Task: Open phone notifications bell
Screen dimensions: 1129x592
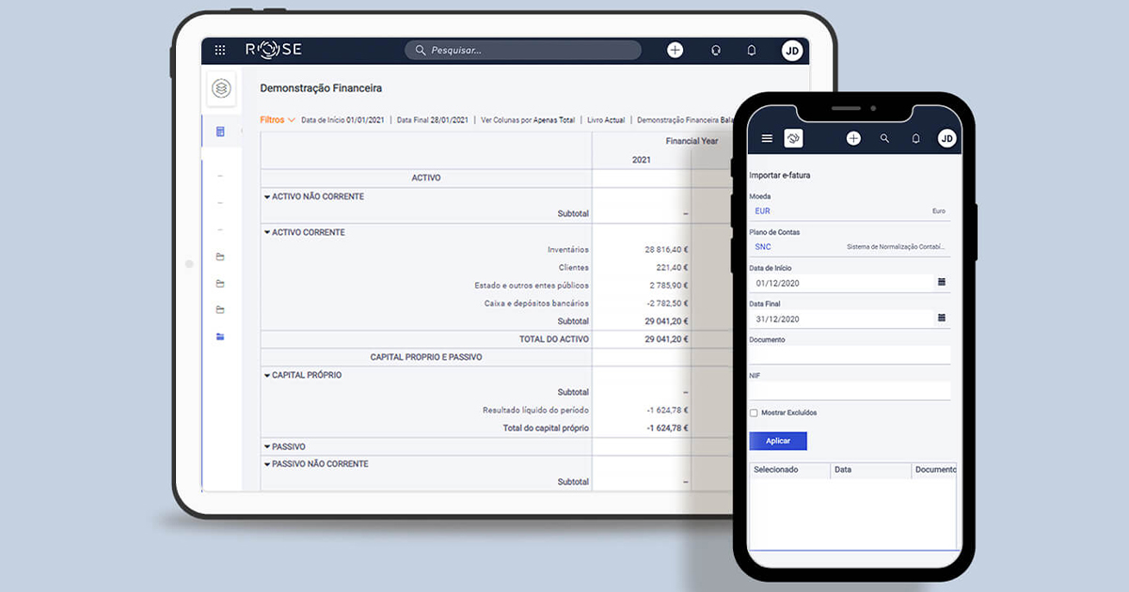Action: pyautogui.click(x=915, y=138)
